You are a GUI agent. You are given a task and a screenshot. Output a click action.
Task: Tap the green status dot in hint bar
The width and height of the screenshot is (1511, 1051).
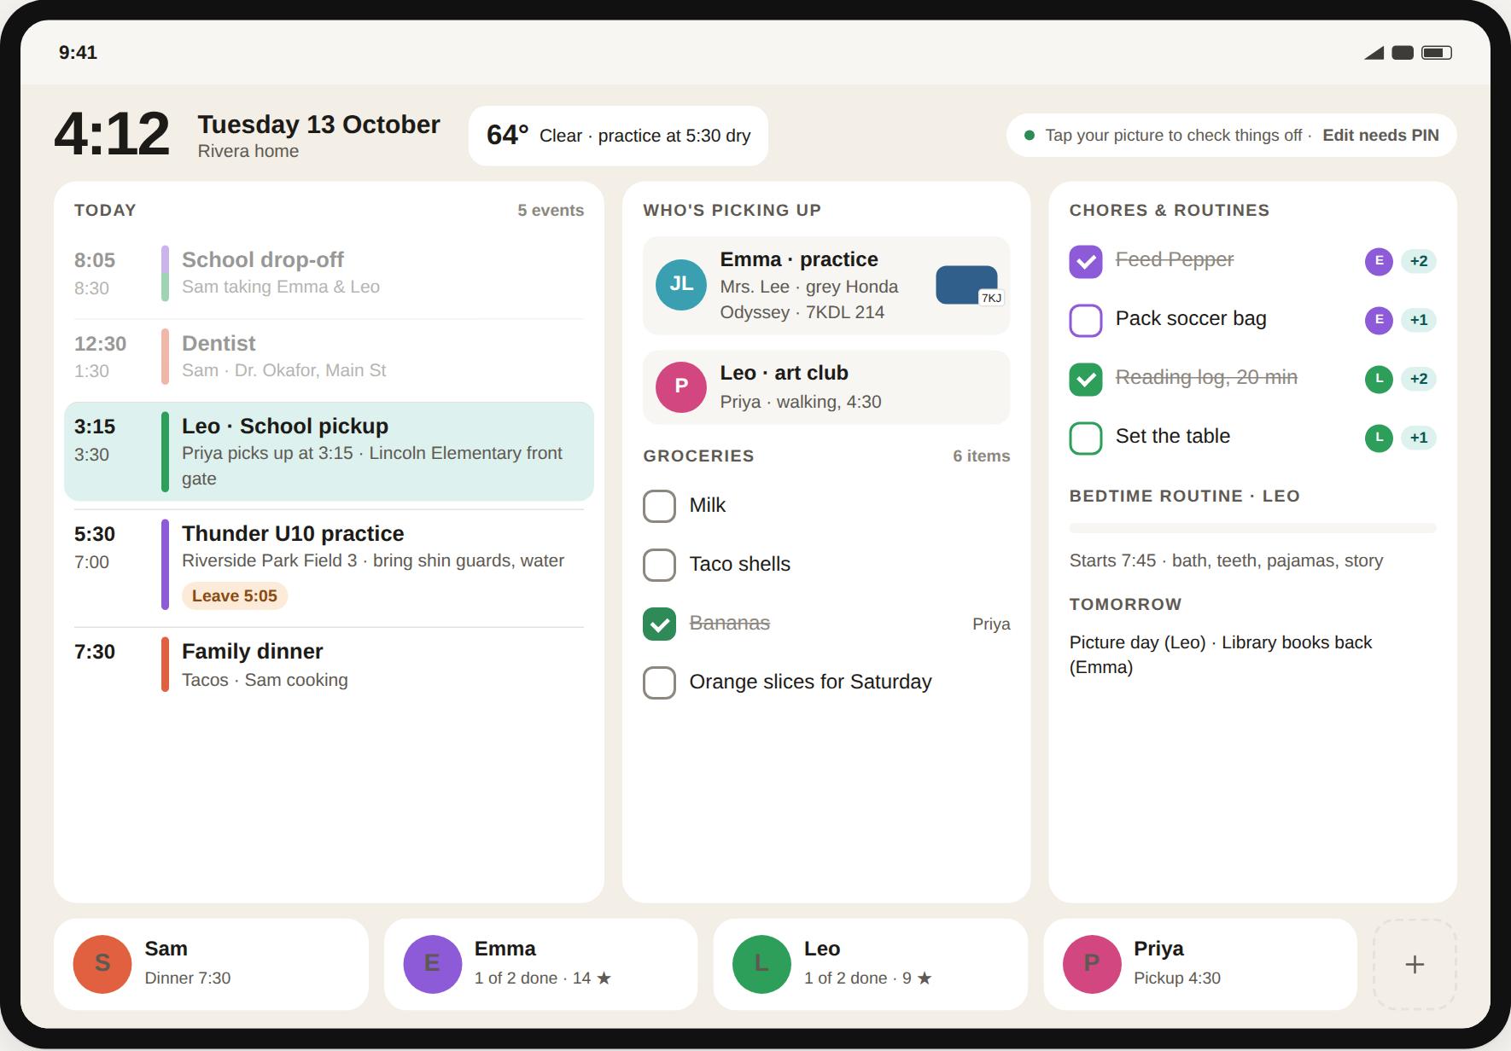click(1030, 135)
